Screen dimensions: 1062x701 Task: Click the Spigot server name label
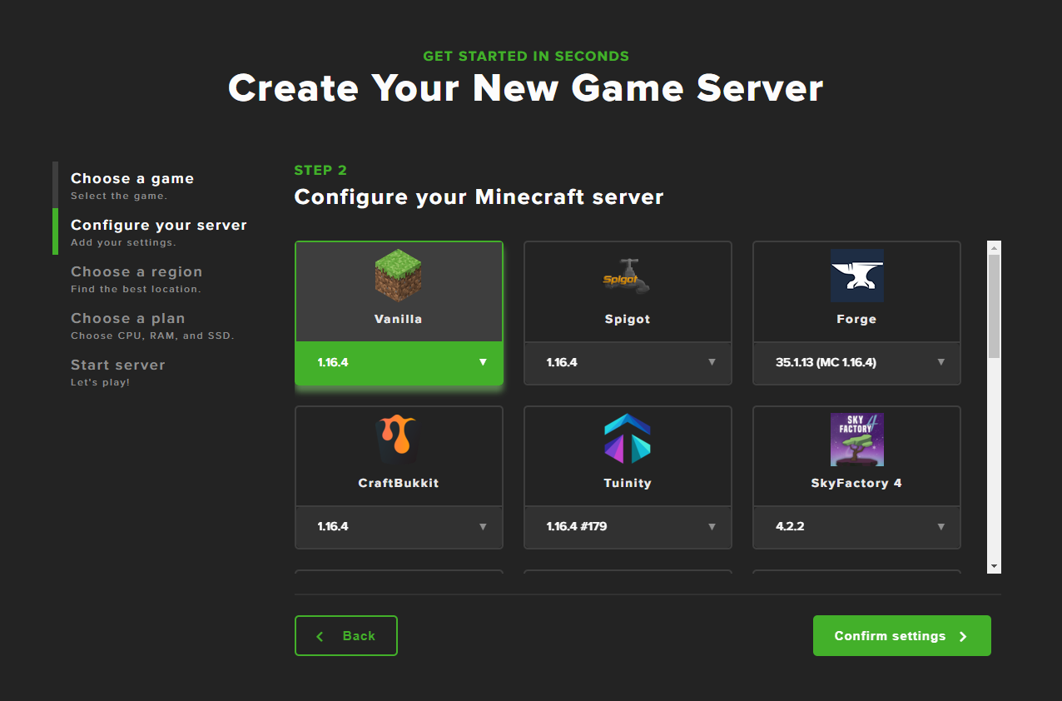coord(628,319)
